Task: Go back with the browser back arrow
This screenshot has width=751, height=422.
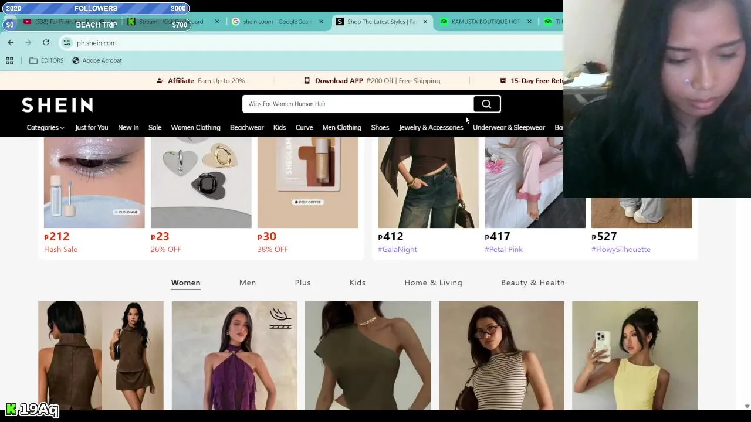Action: (11, 42)
